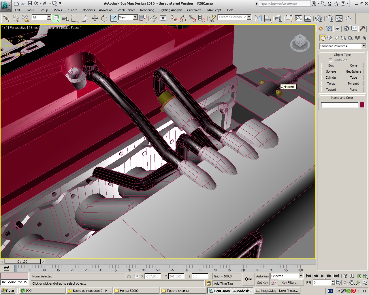Toggle the selection lock padlock
Image resolution: width=369 pixels, height=295 pixels.
coord(129,276)
